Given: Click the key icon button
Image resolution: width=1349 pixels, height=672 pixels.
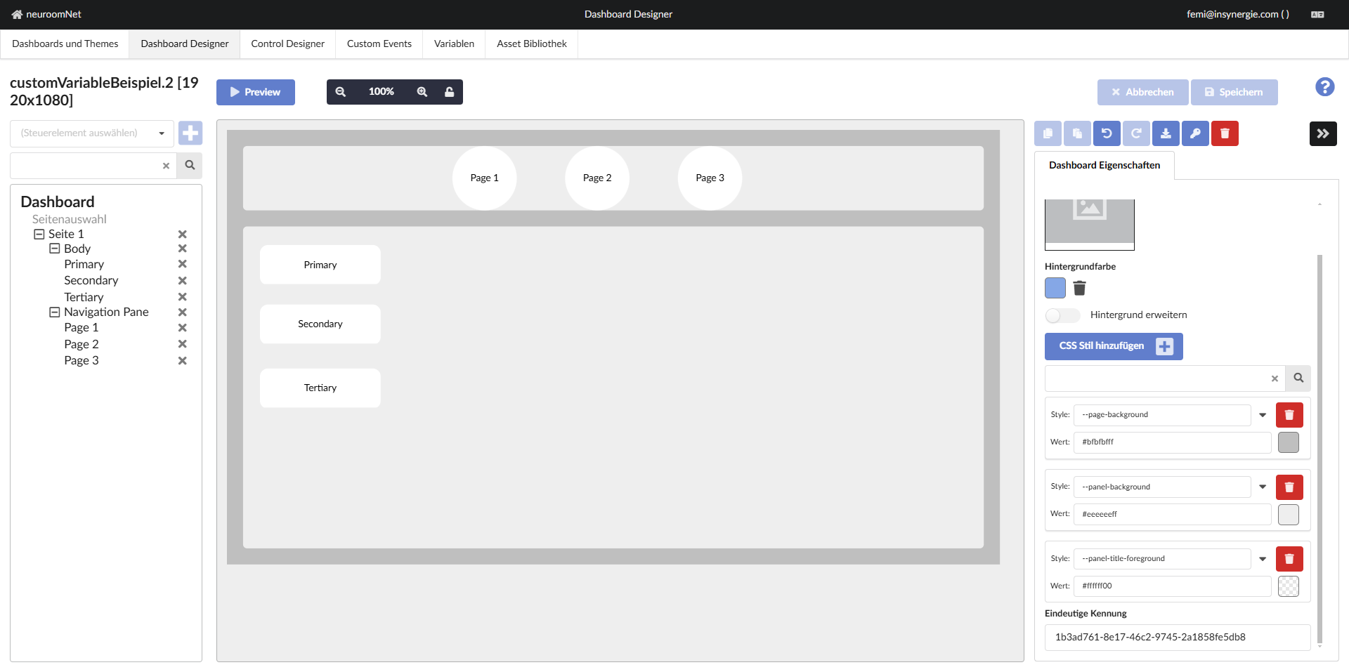Looking at the screenshot, I should 1195,133.
